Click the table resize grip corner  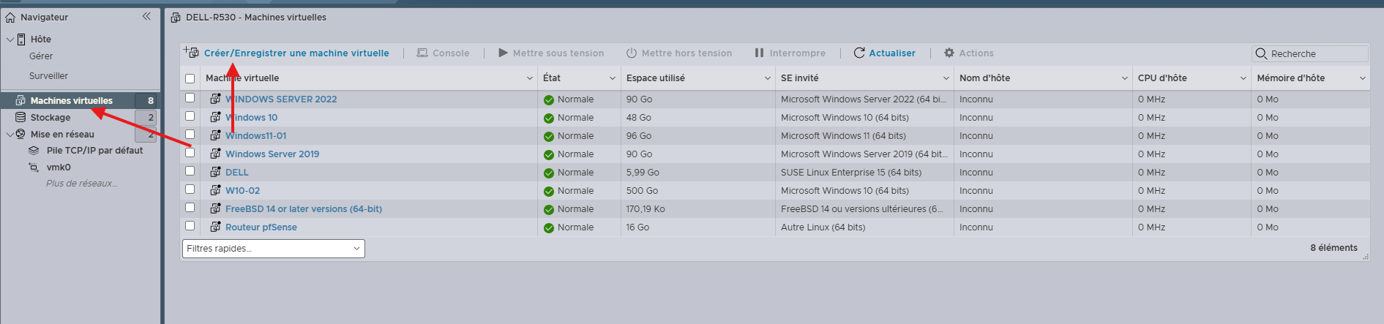tap(1366, 257)
